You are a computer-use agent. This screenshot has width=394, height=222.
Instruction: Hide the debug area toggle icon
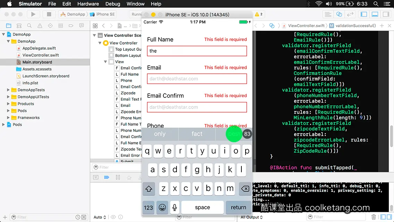tap(96, 177)
